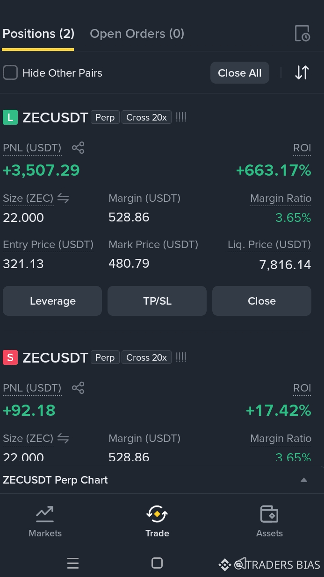
Task: Share the long position PNL
Action: (78, 148)
